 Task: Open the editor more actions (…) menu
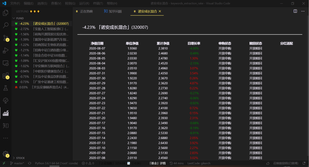coord(302,11)
